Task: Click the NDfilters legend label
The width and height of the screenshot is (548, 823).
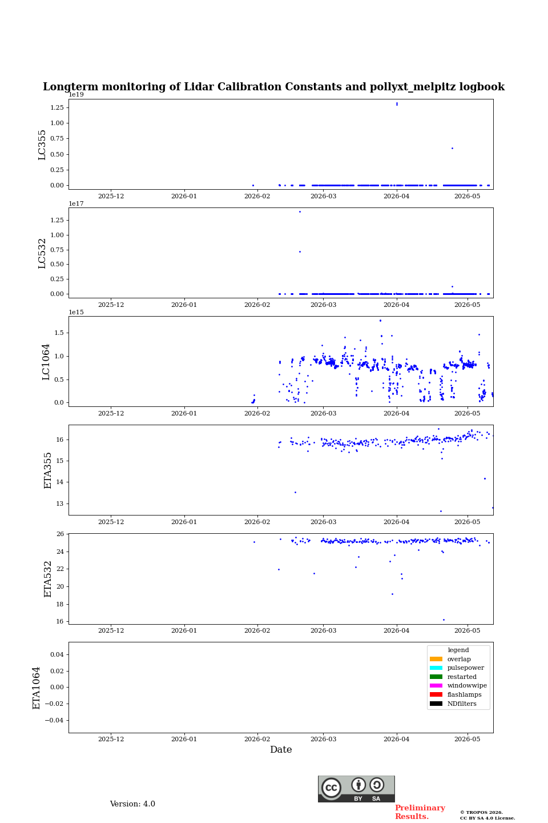Action: pyautogui.click(x=462, y=704)
